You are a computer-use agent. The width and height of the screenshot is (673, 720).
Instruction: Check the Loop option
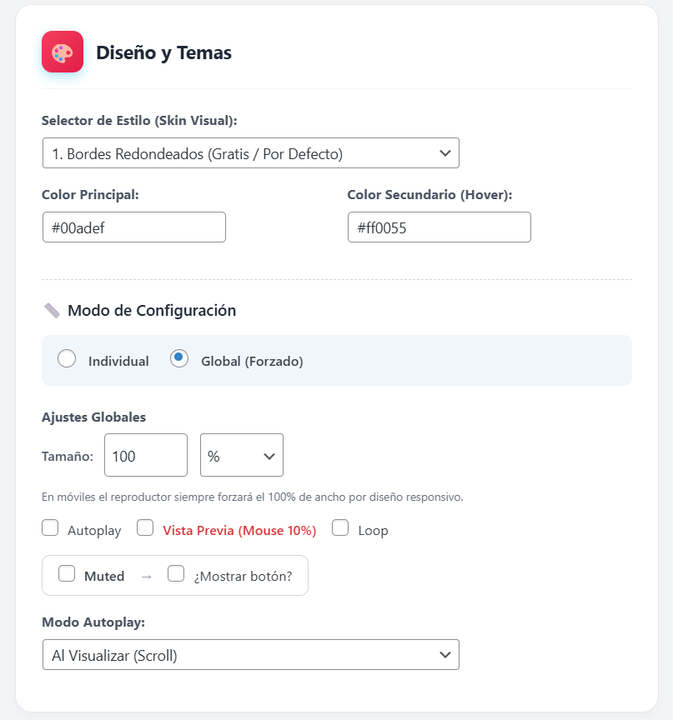pyautogui.click(x=340, y=528)
